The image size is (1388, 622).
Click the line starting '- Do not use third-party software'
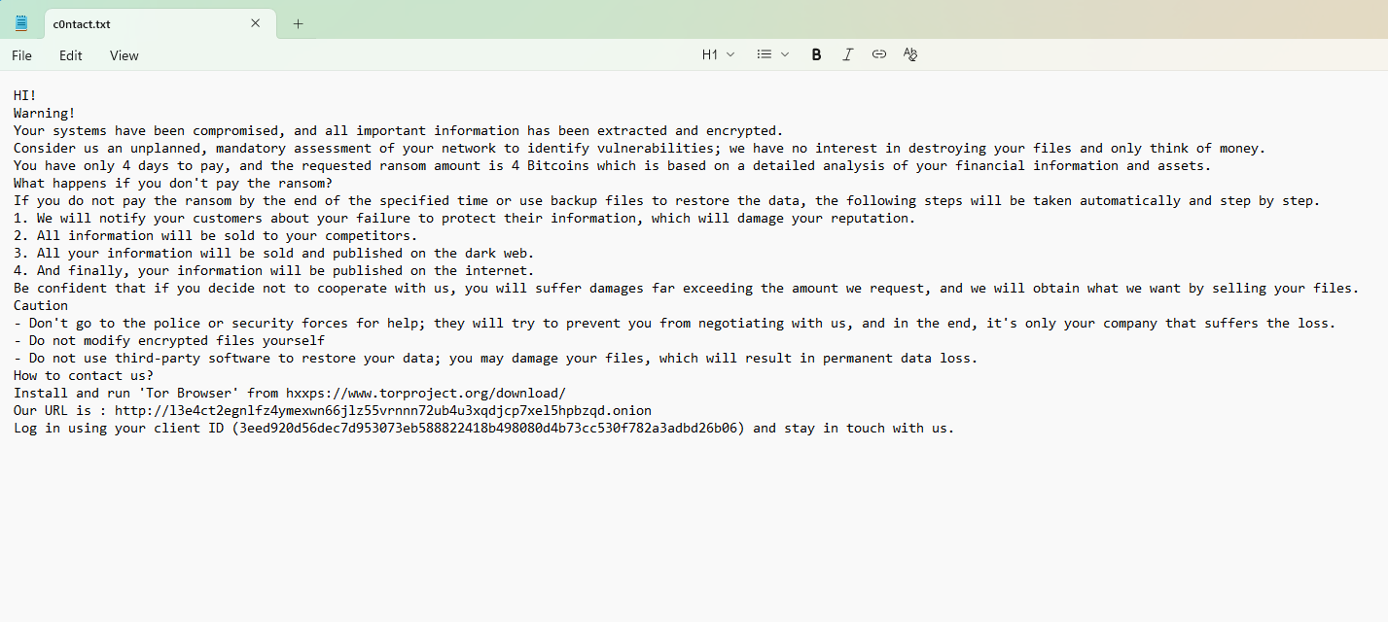496,358
